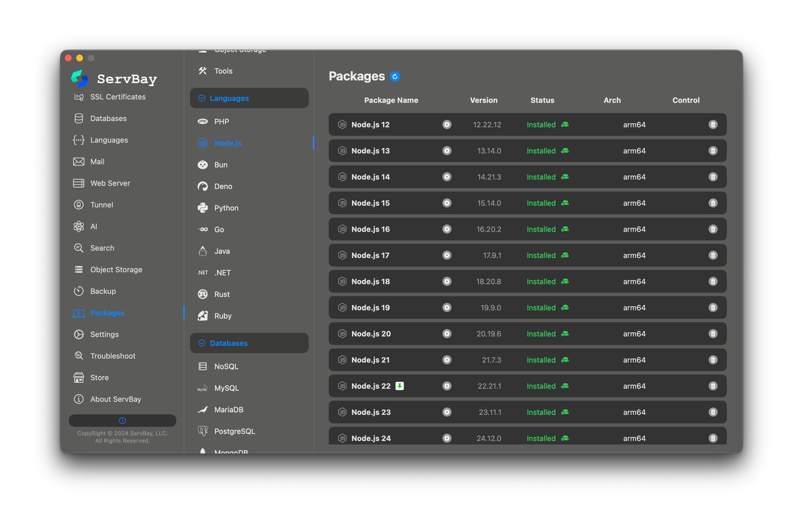
Task: Click green installed icon for Node.js 13
Action: click(x=565, y=151)
